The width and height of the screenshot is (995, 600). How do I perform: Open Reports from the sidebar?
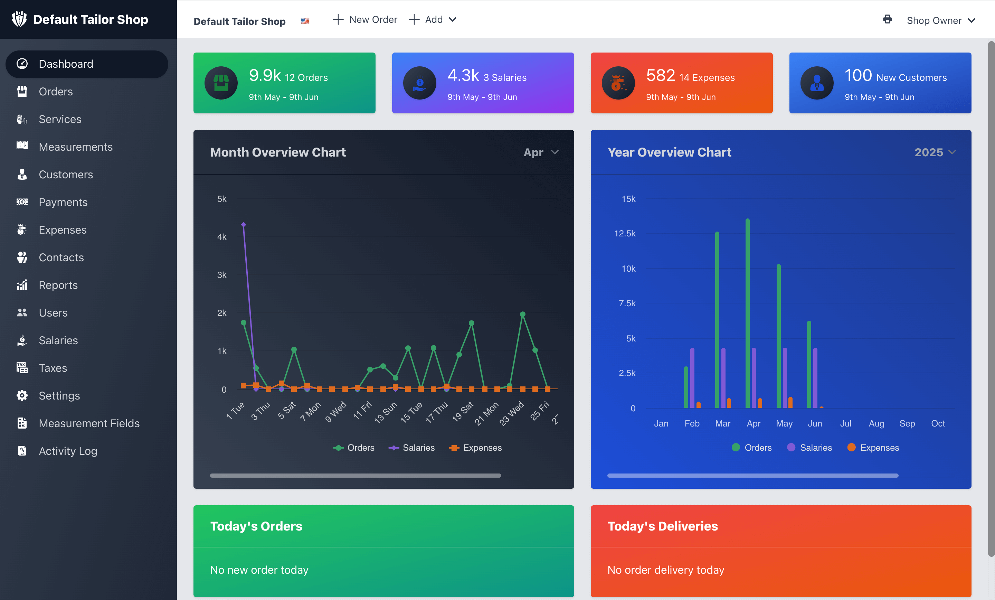[x=58, y=285]
